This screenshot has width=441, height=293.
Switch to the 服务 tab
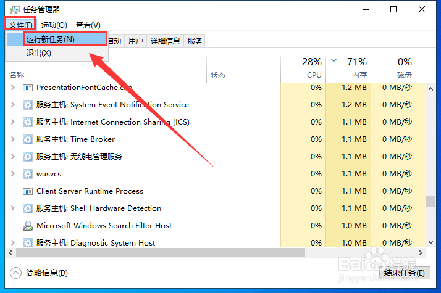[x=195, y=41]
